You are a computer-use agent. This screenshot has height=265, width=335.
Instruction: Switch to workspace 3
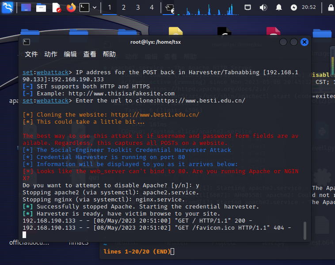138,8
